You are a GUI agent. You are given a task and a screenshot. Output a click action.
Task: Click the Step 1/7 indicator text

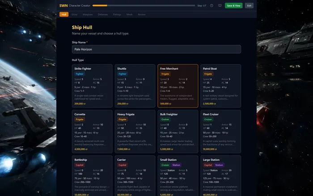point(202,6)
